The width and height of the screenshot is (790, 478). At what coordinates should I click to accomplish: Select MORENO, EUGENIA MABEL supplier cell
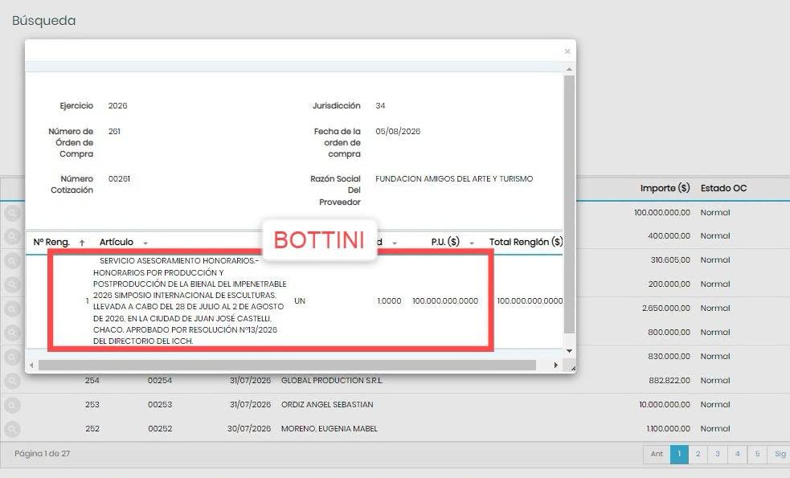[330, 429]
